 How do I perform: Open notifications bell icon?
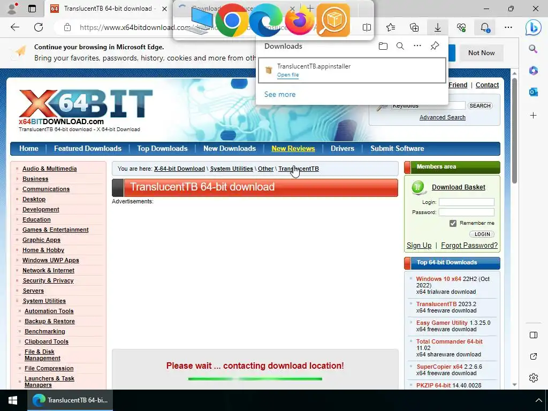(x=485, y=27)
